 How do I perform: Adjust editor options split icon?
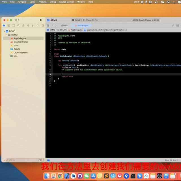point(177,25)
